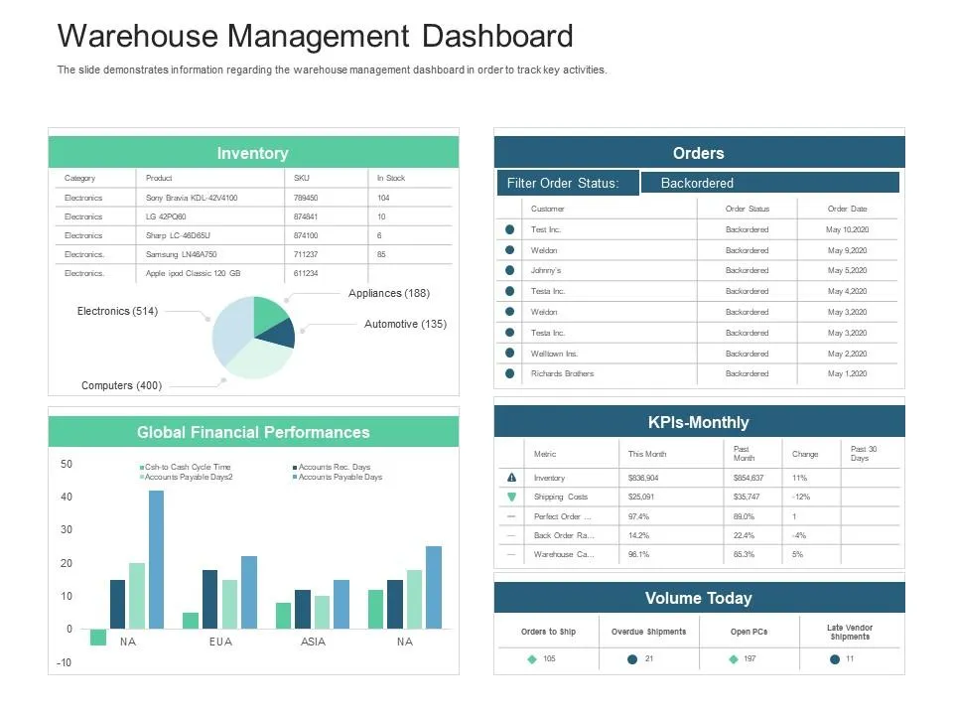Click the Sony Bravia KDL-42V4100 product cell
Viewport: 953px width, 715px height.
click(x=192, y=198)
